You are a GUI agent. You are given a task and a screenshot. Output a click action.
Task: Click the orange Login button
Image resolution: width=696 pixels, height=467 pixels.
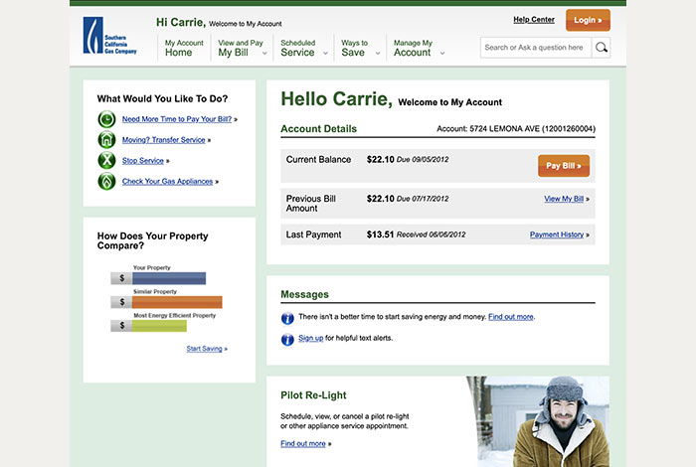pos(588,20)
